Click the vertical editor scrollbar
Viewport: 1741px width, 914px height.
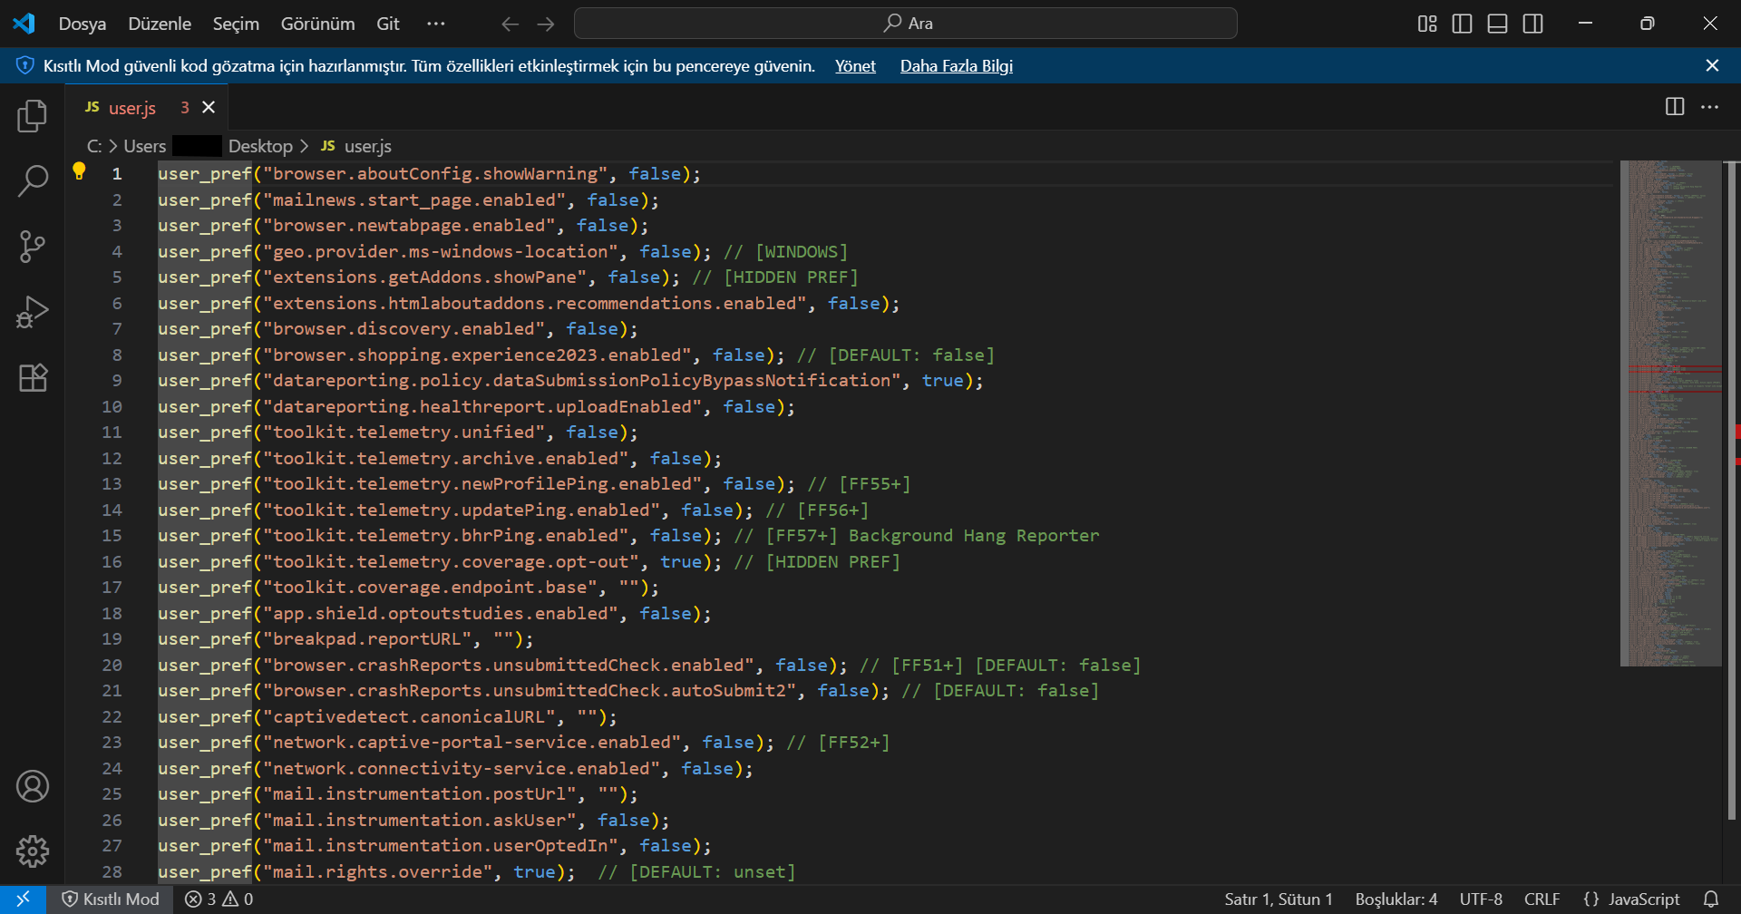tap(1731, 490)
